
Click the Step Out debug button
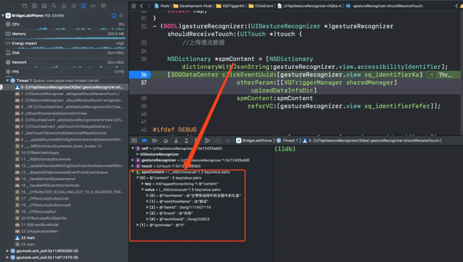point(187,141)
